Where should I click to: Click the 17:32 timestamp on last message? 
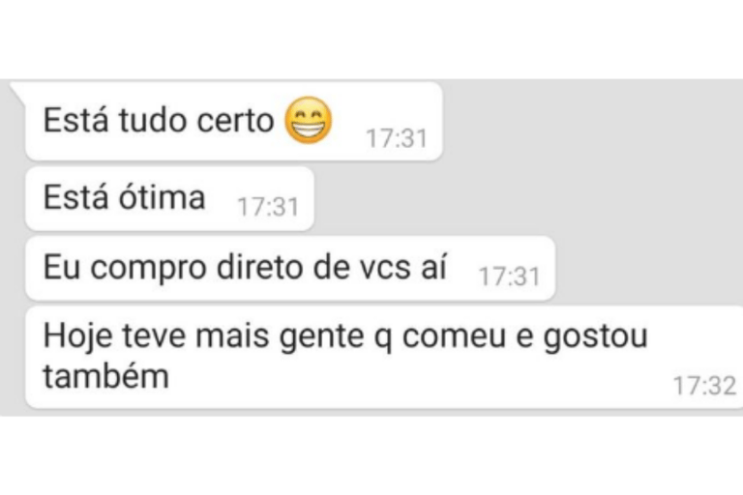coord(704,385)
